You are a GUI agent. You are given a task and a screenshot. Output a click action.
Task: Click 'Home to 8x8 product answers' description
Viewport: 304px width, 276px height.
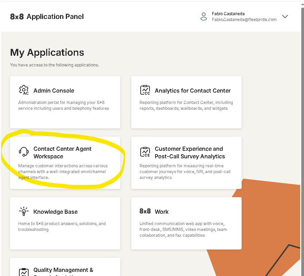62,226
